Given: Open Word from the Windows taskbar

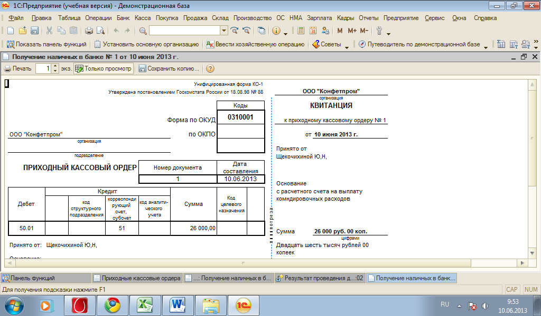Looking at the screenshot, I should tap(178, 305).
